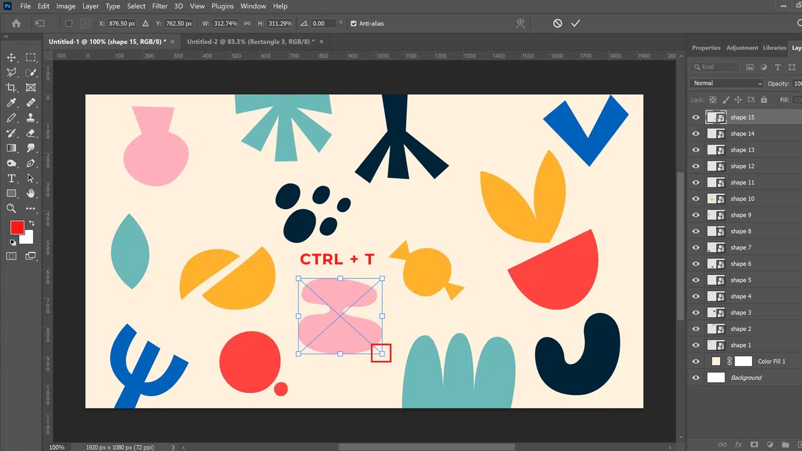The height and width of the screenshot is (451, 802).
Task: Hide the shape 12 layer
Action: pos(695,166)
